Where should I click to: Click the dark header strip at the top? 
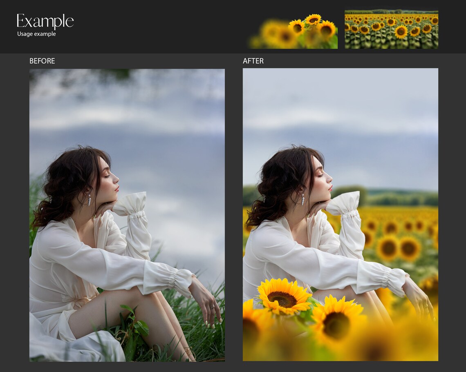(164, 25)
